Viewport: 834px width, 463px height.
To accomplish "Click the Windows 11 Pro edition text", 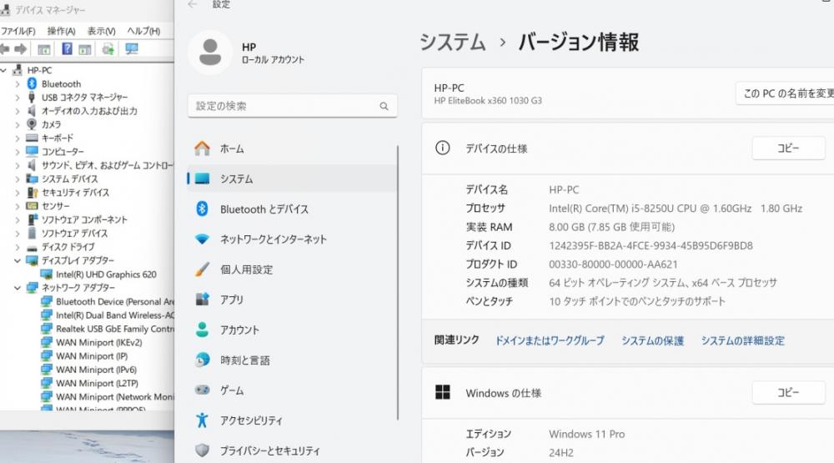I will coord(586,435).
